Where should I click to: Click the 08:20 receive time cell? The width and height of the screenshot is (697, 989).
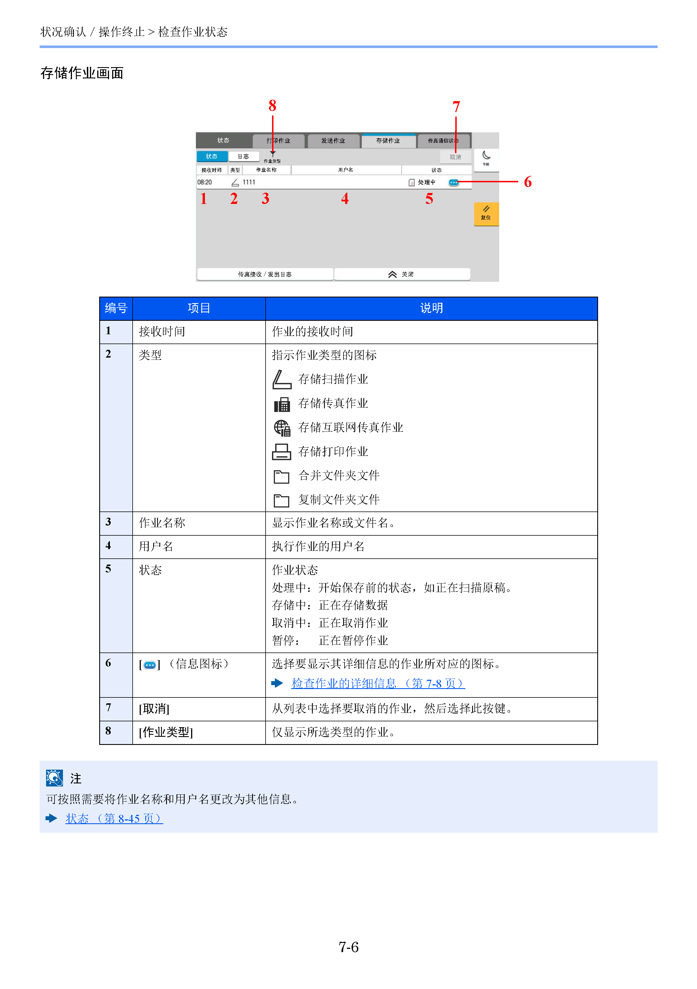click(x=205, y=183)
